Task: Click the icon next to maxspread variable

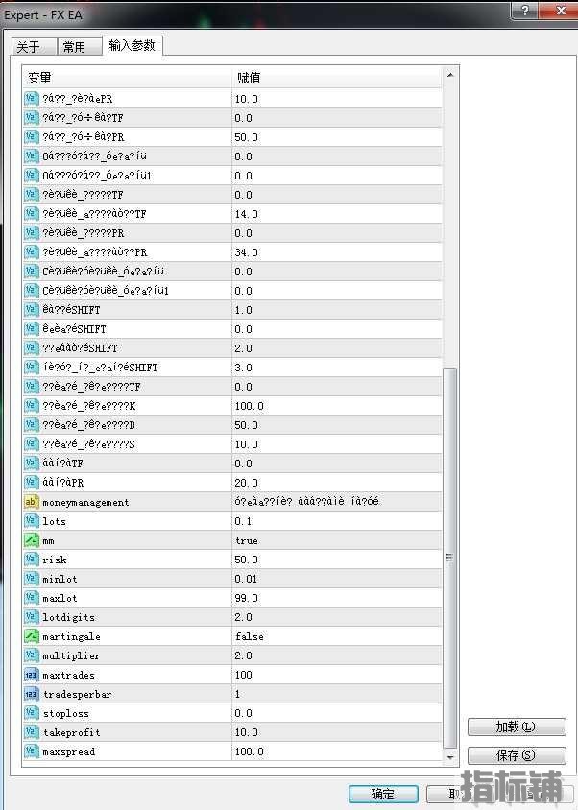Action: pyautogui.click(x=31, y=751)
